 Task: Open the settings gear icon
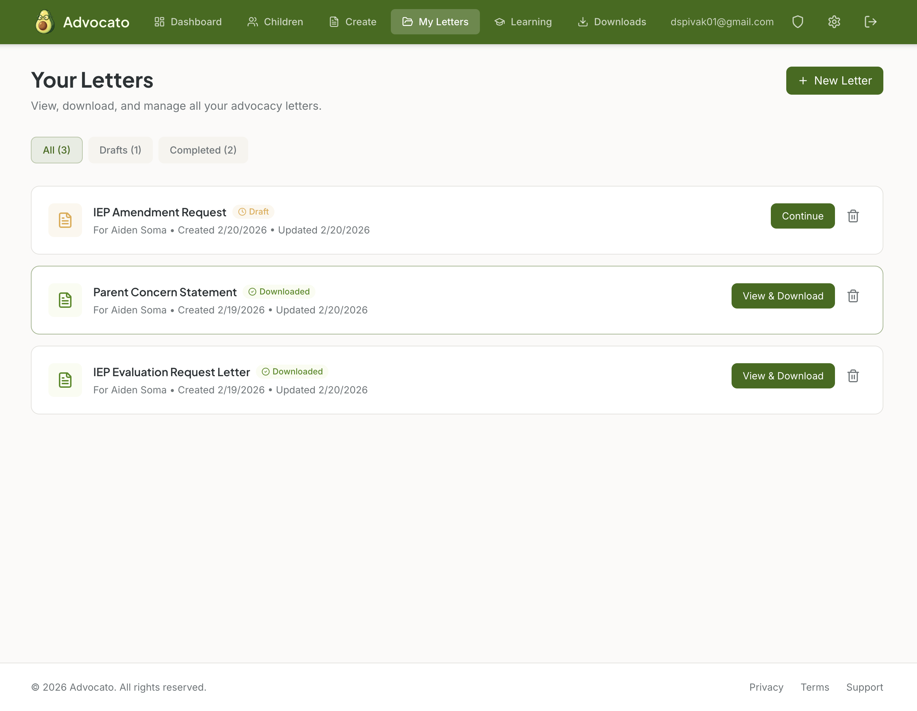[x=834, y=22]
